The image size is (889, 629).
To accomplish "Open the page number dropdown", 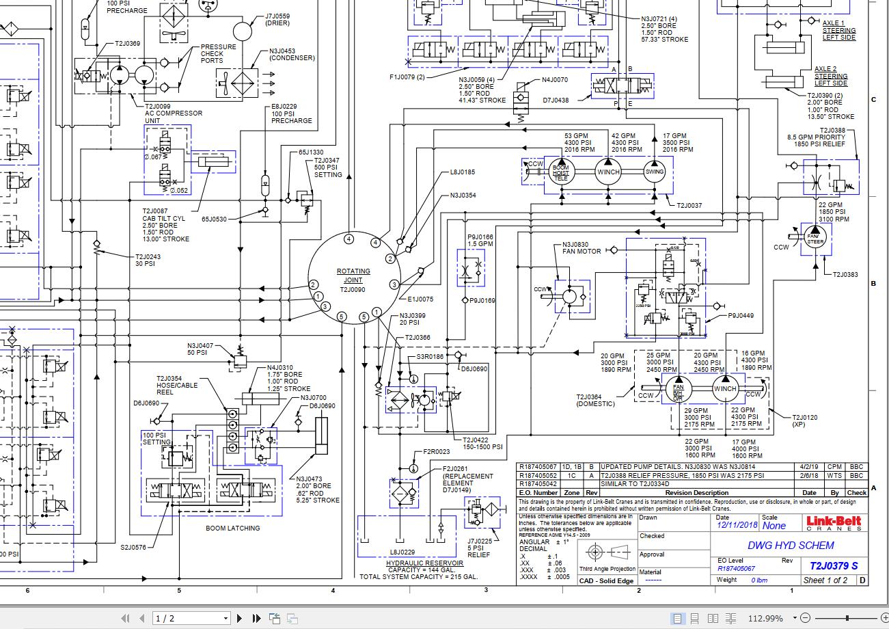I will (225, 619).
